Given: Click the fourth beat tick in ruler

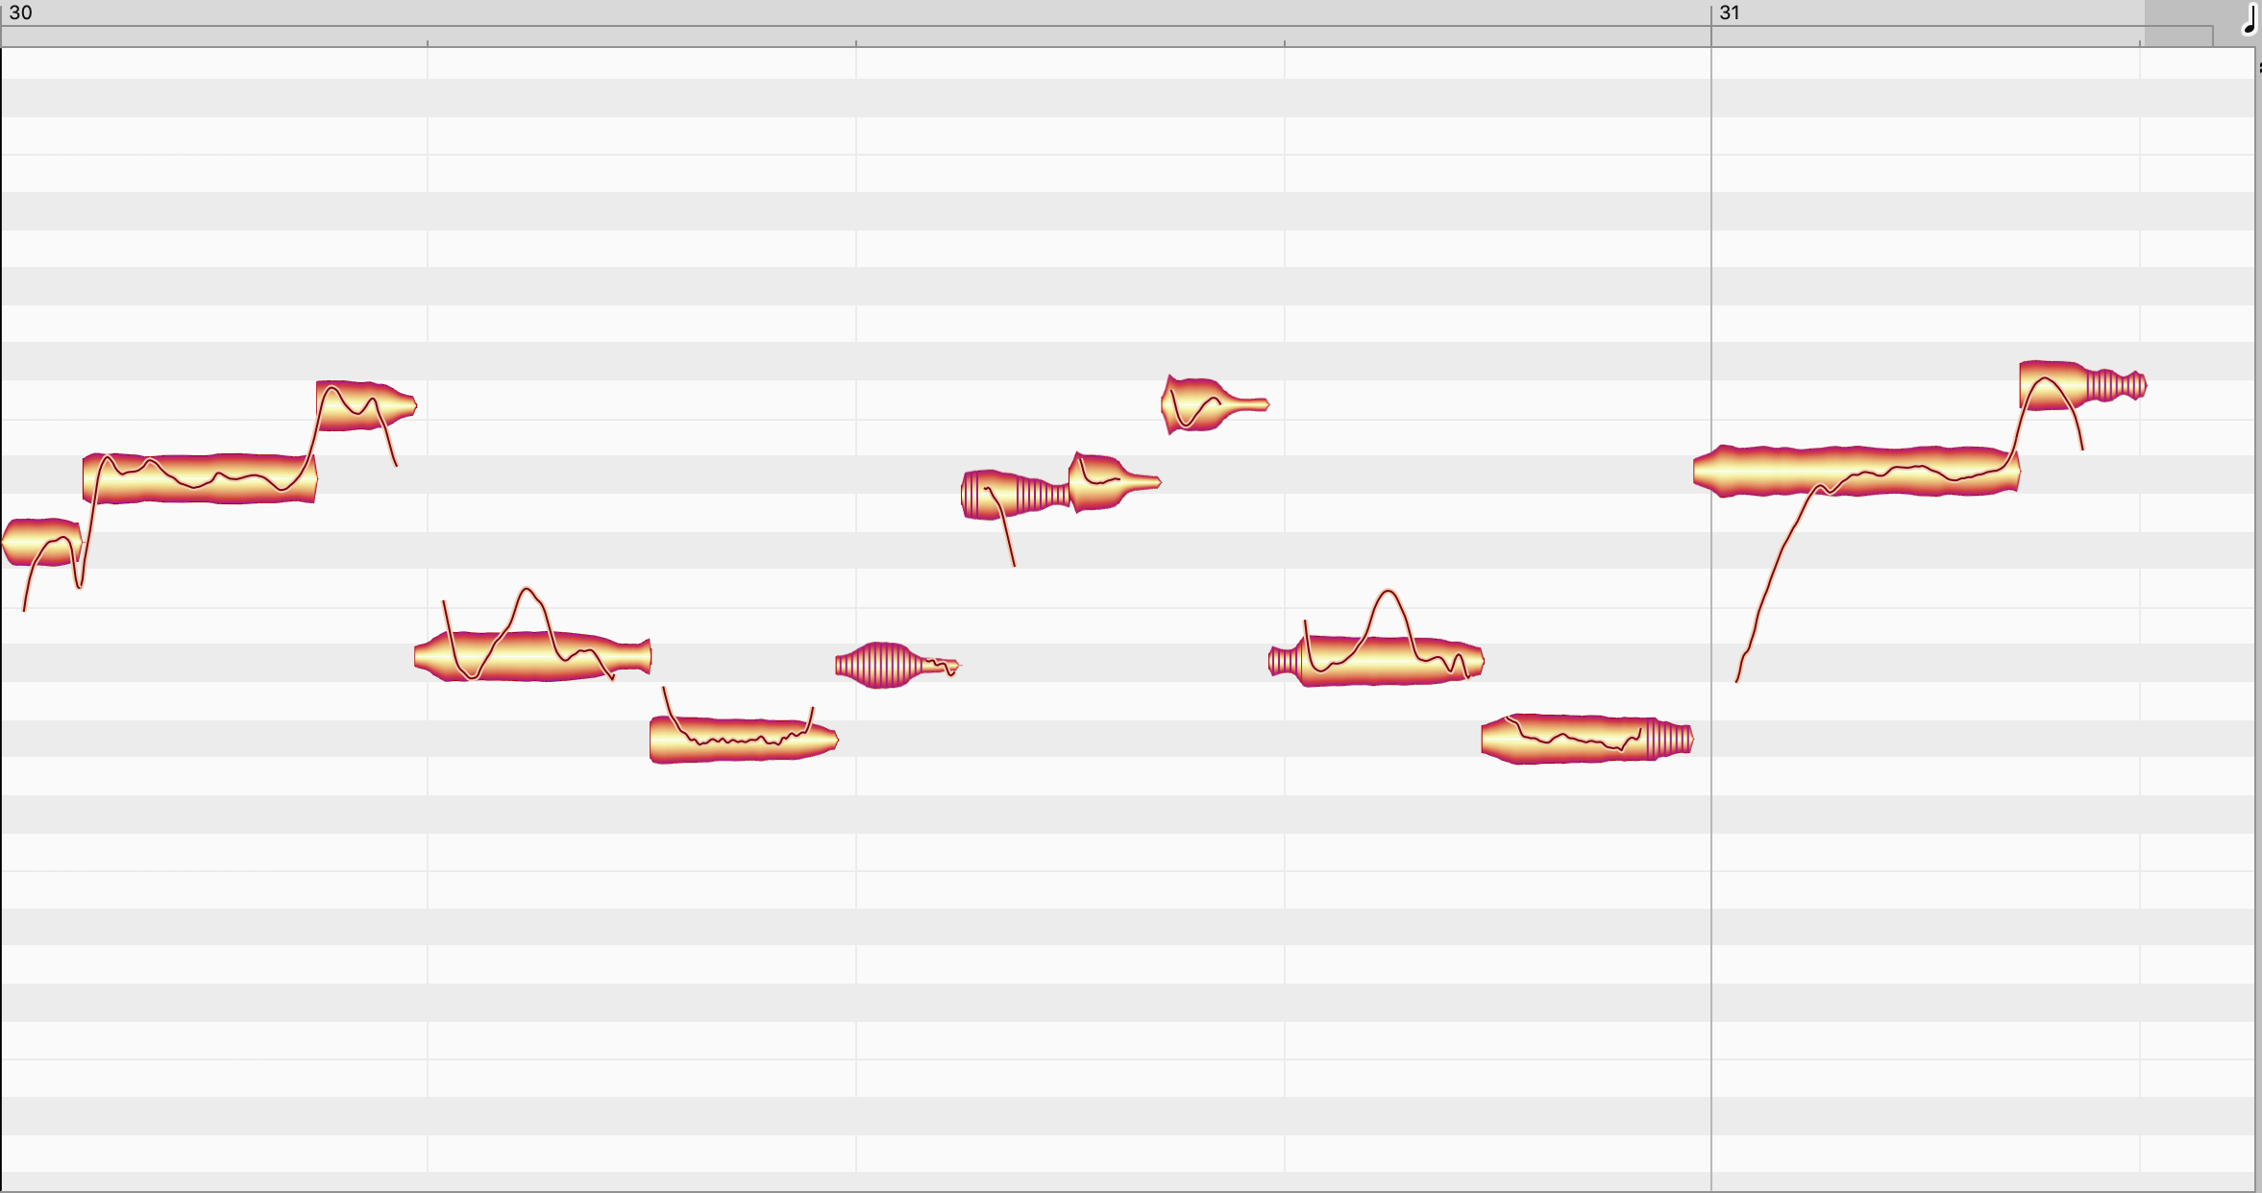Looking at the screenshot, I should tap(1285, 43).
